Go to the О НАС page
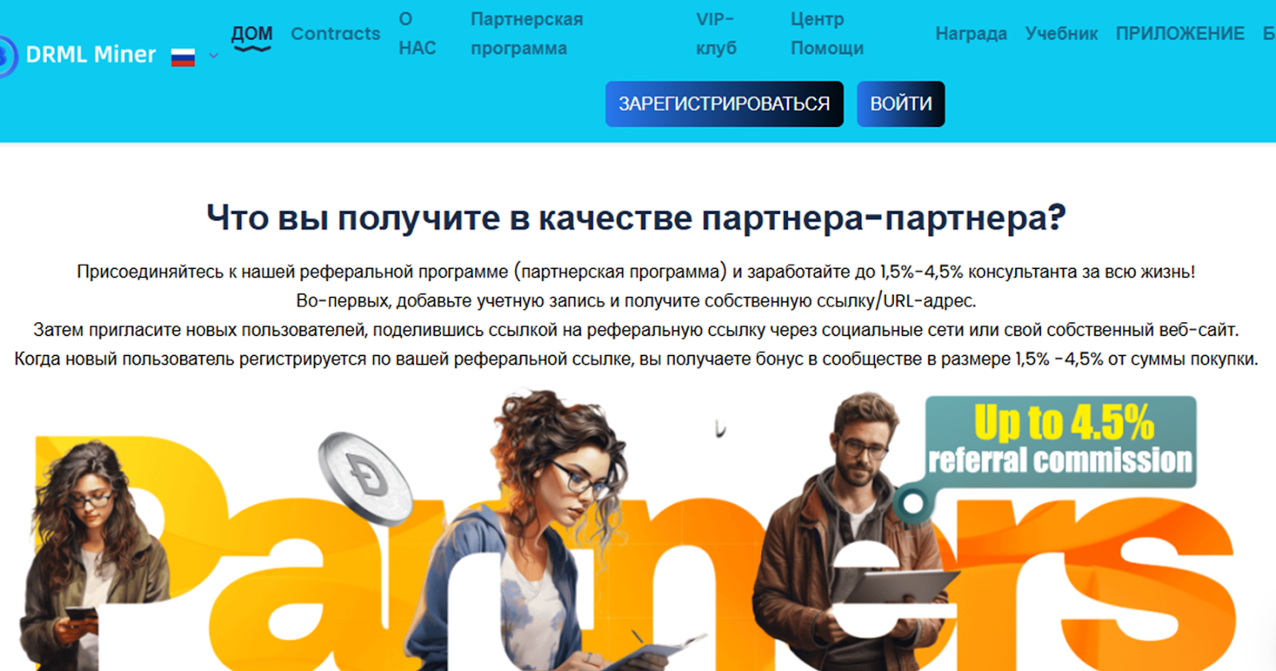Image resolution: width=1276 pixels, height=671 pixels. point(417,34)
